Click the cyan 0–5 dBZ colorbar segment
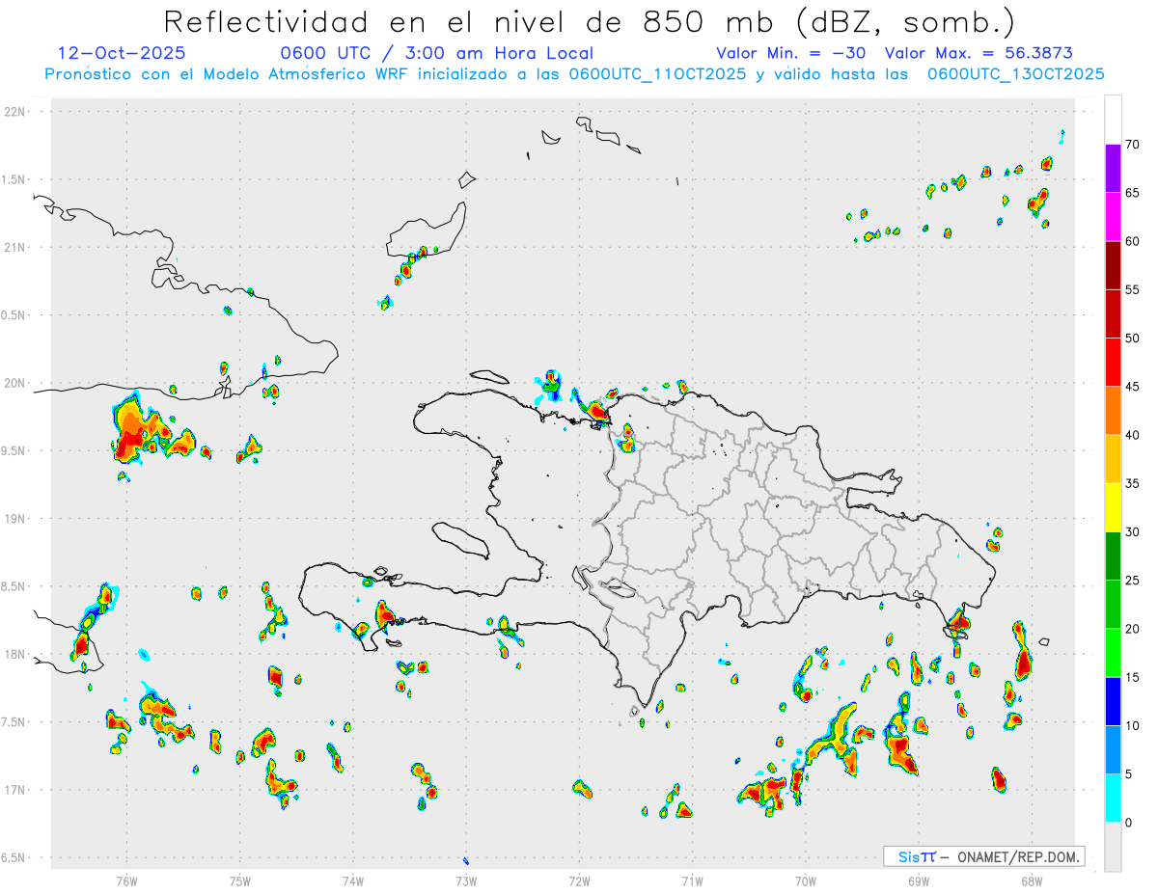1158x894 pixels. [x=1113, y=799]
